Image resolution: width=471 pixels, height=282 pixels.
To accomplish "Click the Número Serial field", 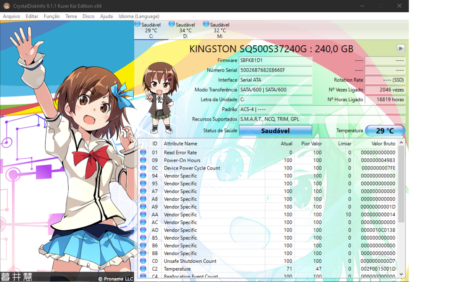I will (x=275, y=70).
